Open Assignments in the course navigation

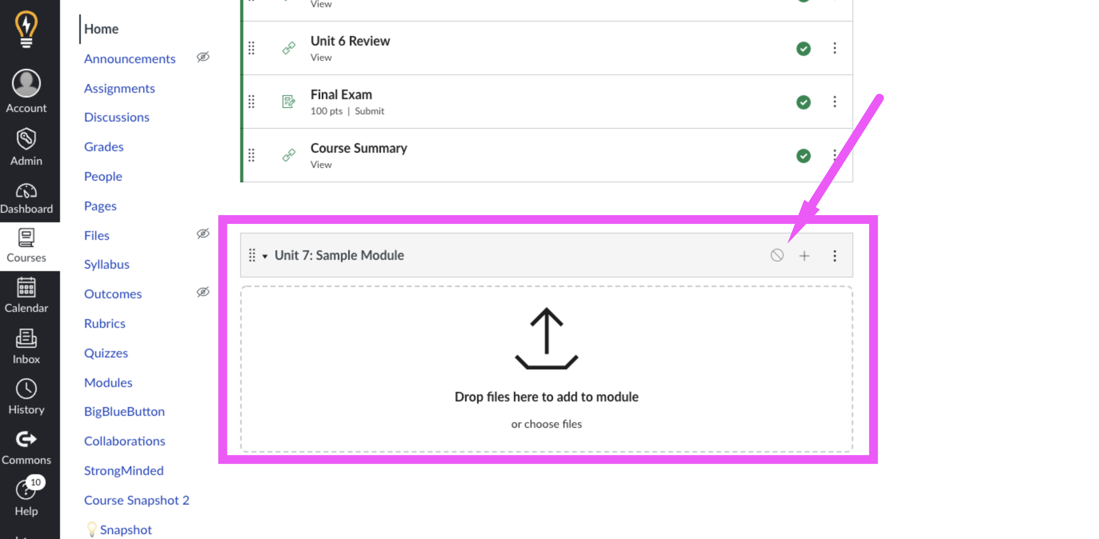tap(119, 88)
